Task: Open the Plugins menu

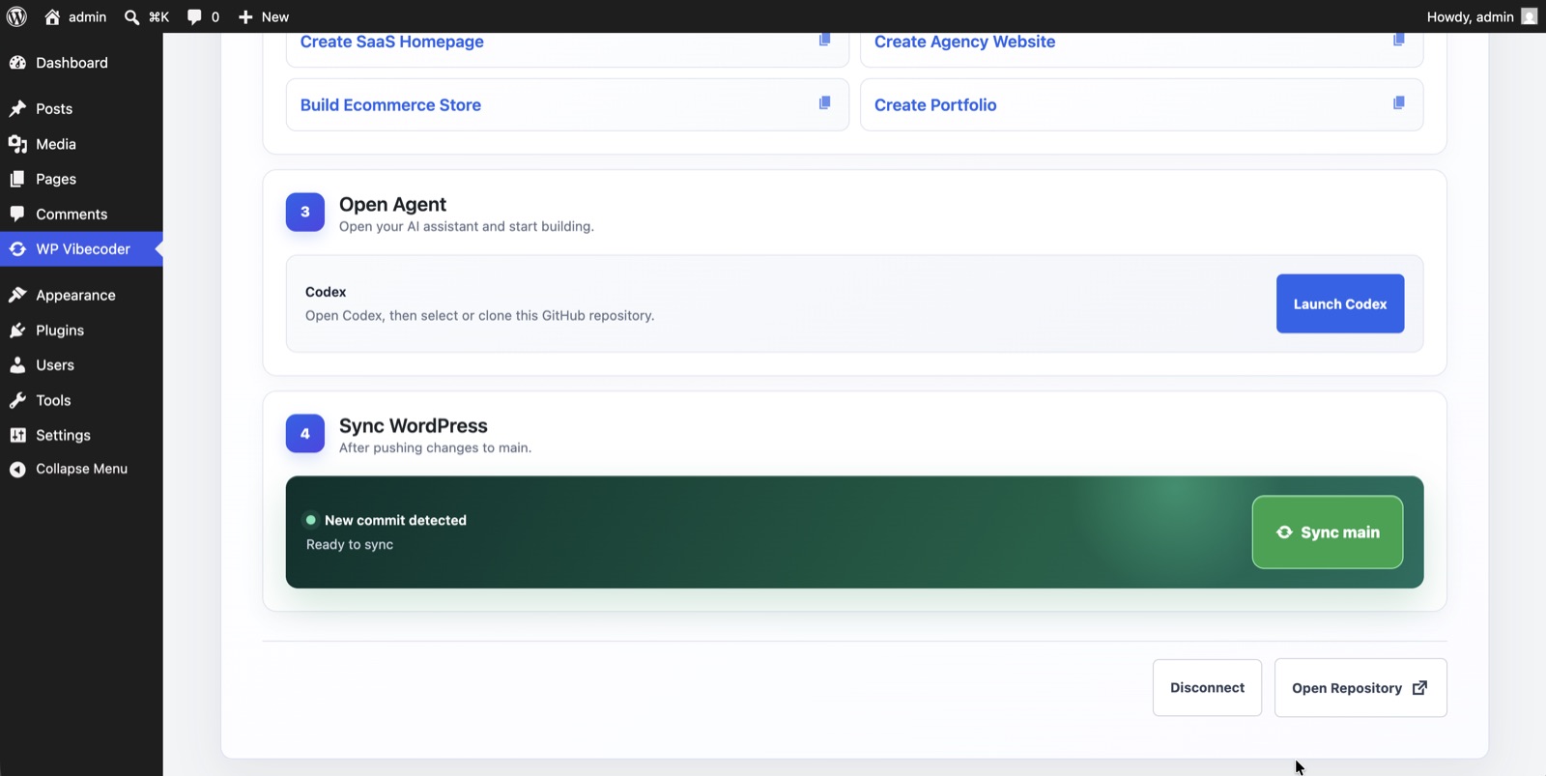Action: pos(81,331)
